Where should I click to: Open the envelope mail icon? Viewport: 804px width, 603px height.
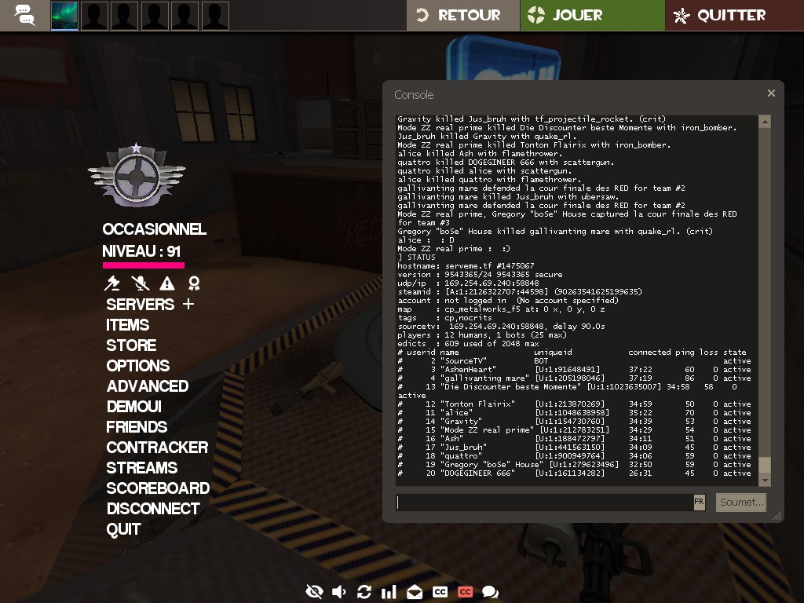pos(415,591)
